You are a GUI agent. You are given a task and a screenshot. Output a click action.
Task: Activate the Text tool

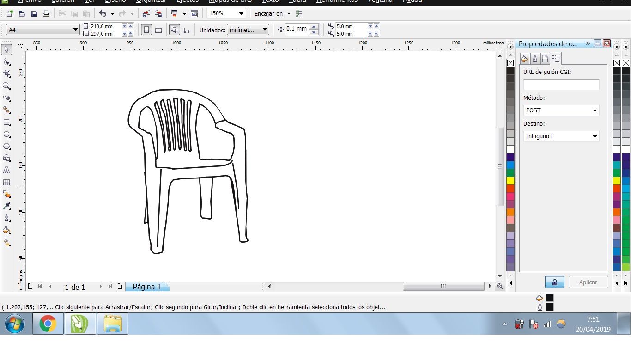6,171
